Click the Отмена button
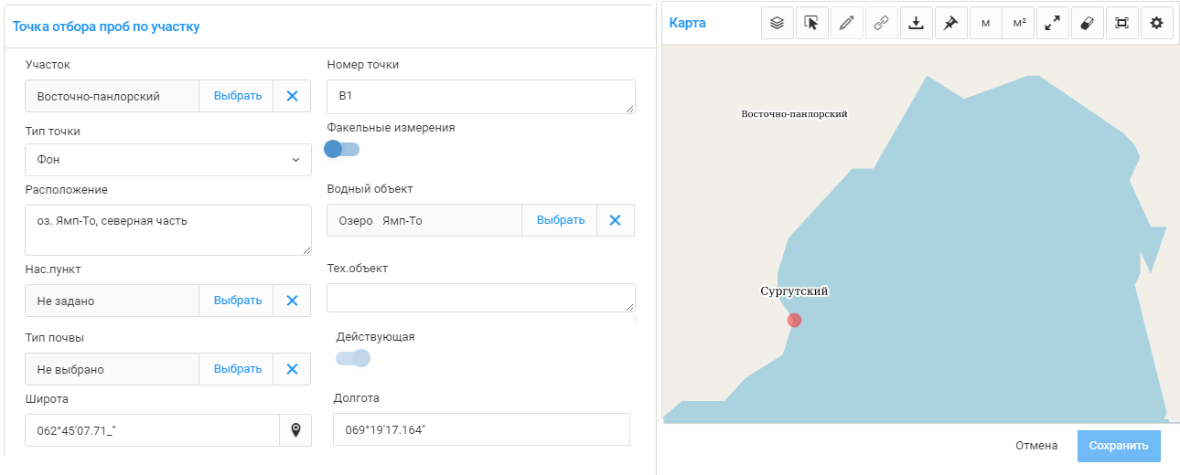The image size is (1180, 475). (1036, 446)
